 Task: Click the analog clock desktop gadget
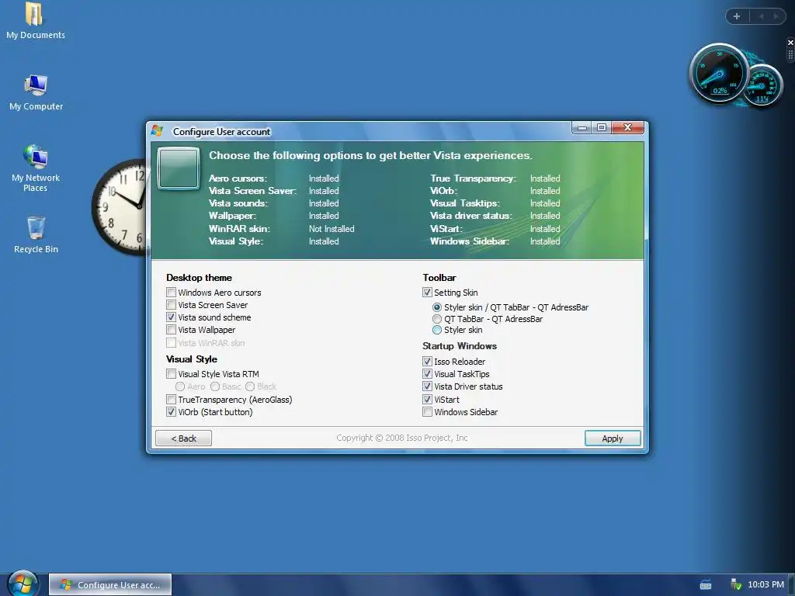pos(120,206)
